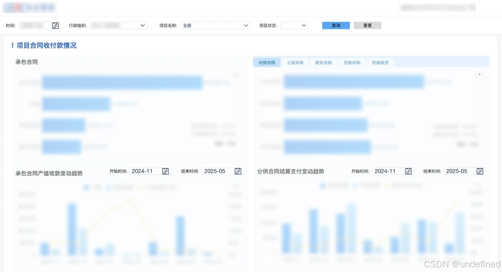The height and width of the screenshot is (272, 502).
Task: Switch to the 工程采购 tab
Action: coord(295,62)
